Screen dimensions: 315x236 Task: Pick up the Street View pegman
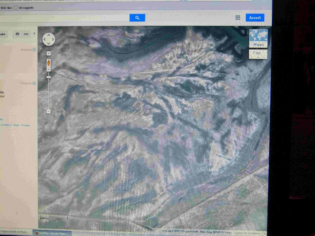tap(49, 63)
